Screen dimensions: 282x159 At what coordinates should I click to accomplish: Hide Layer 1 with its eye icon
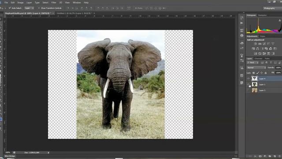249,84
